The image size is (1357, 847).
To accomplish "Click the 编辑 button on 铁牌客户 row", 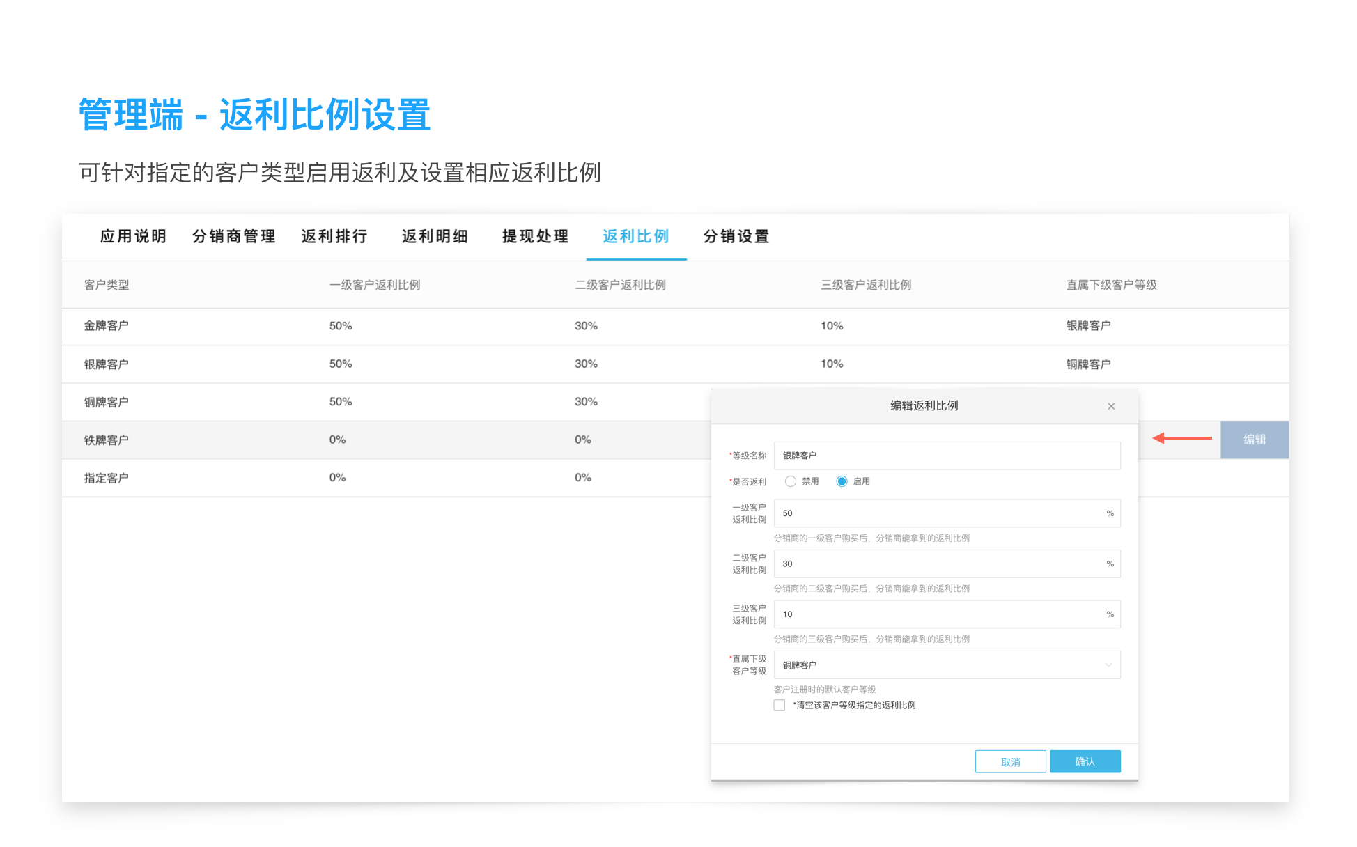I will pyautogui.click(x=1254, y=440).
